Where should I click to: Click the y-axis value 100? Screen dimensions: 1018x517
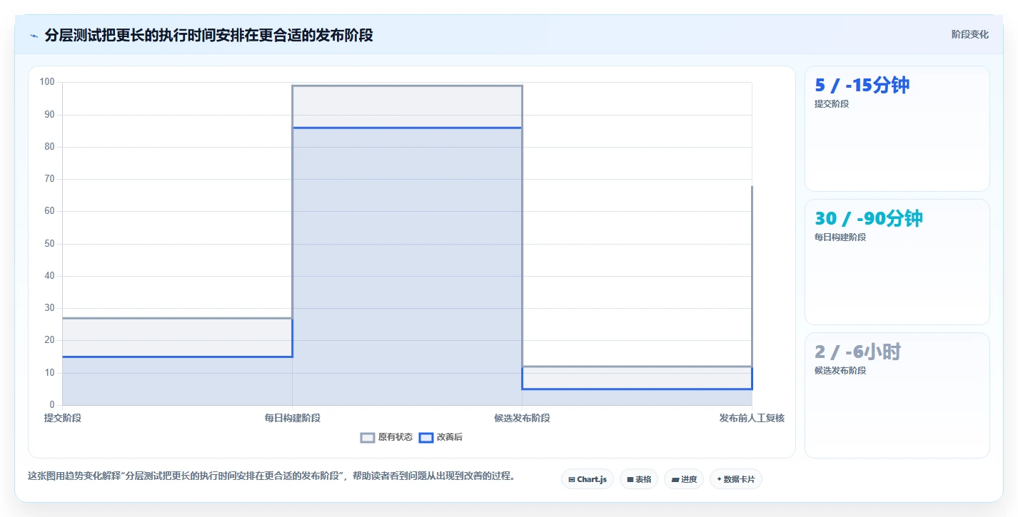(47, 82)
